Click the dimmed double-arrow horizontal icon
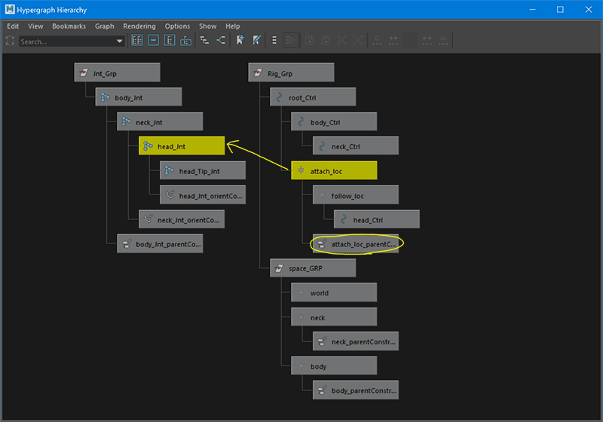Viewport: 603px width, 422px height. click(x=427, y=40)
